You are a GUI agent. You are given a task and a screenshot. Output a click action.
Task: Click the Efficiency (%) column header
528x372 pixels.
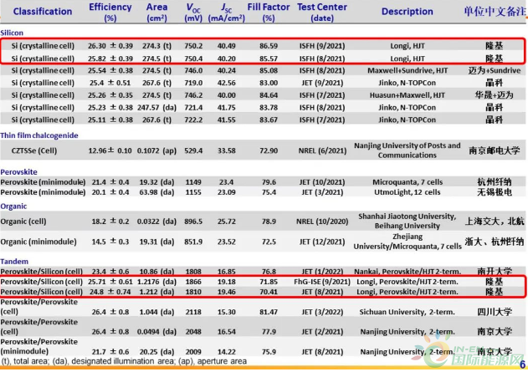[x=110, y=12]
